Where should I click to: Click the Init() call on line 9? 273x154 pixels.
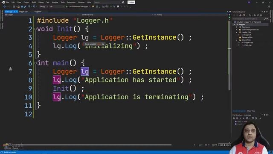(x=64, y=89)
